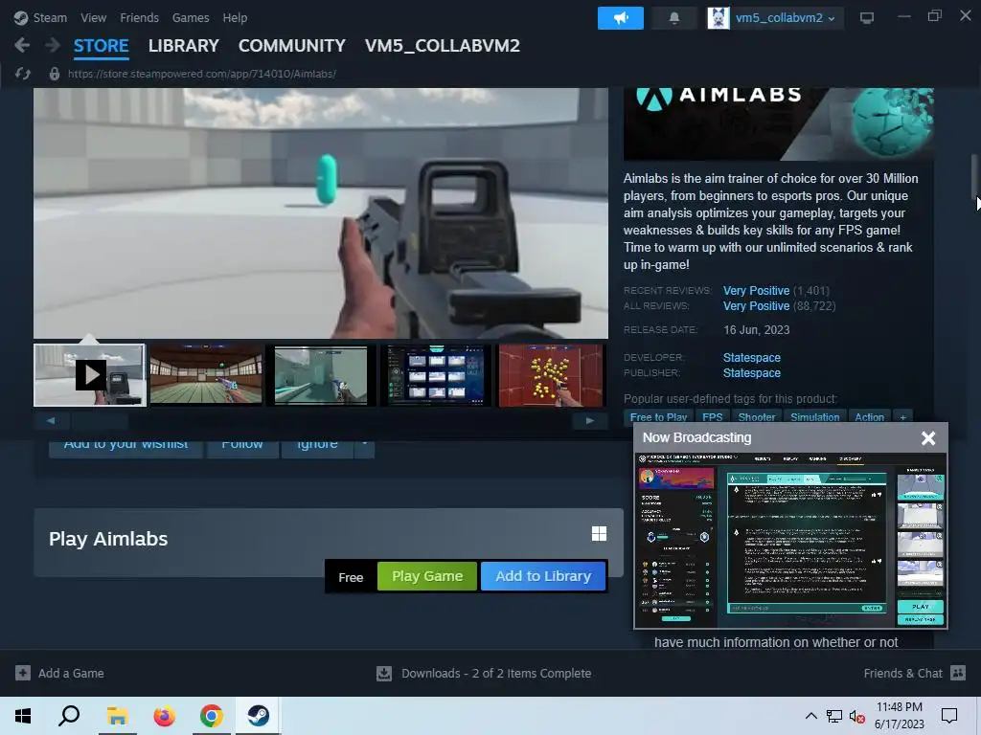Open Friends & Chat panel
Image resolution: width=981 pixels, height=735 pixels.
pyautogui.click(x=914, y=673)
